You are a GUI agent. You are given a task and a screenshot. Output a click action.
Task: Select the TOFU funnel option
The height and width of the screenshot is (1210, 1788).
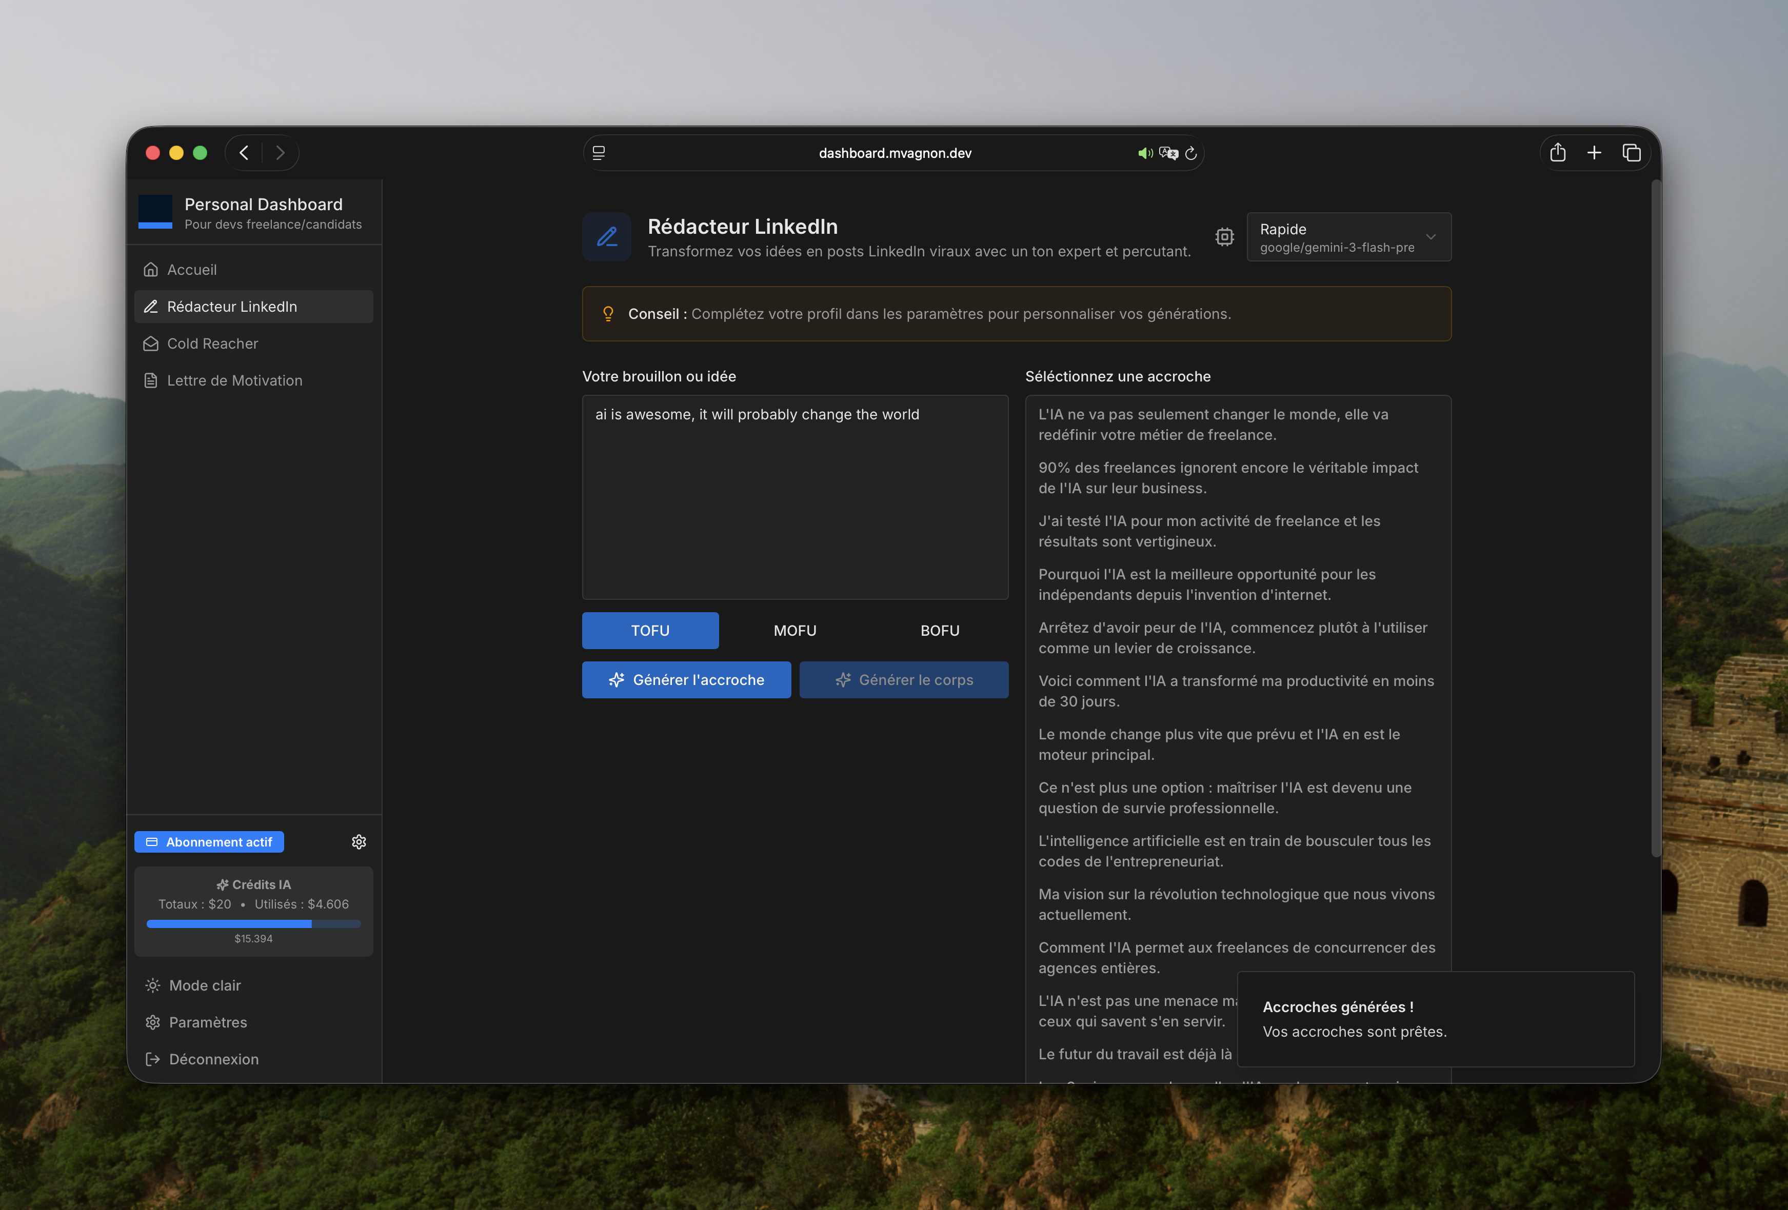click(x=650, y=631)
